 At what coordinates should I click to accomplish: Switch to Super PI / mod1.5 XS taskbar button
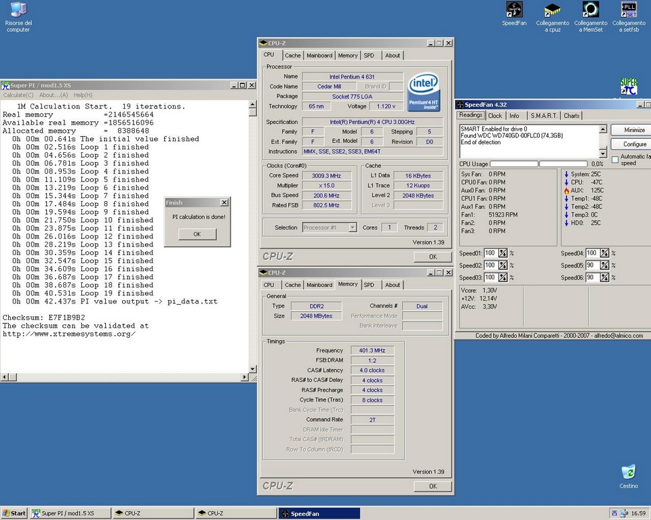[x=70, y=513]
